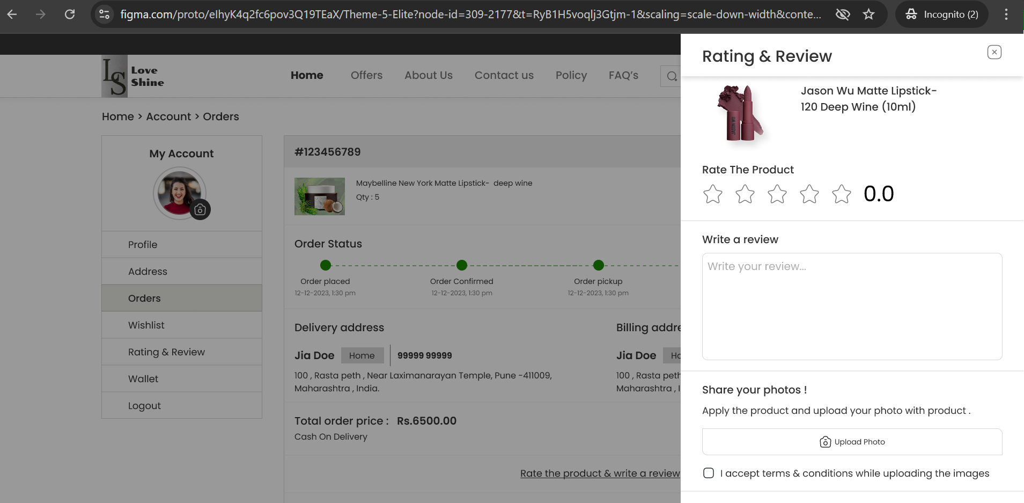Screen dimensions: 1024x503
Task: Accept terms & conditions checkbox
Action: tap(709, 473)
